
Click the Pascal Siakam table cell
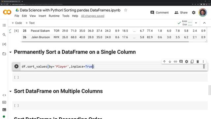40,31
